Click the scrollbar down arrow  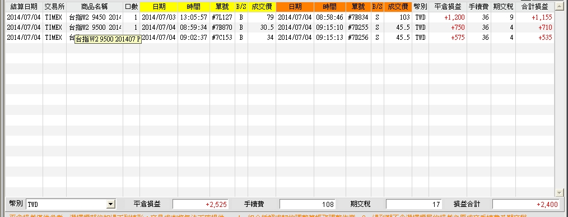[x=558, y=193]
